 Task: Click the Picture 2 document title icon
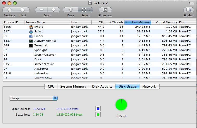(90, 3)
